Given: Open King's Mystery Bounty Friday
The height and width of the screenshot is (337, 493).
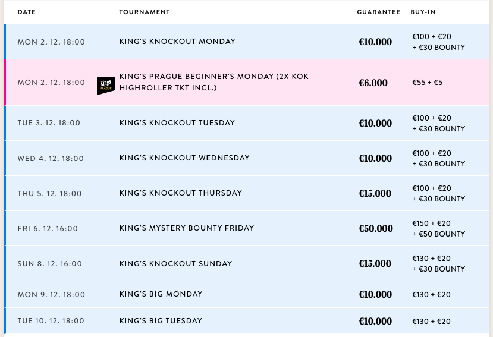Looking at the screenshot, I should point(187,228).
